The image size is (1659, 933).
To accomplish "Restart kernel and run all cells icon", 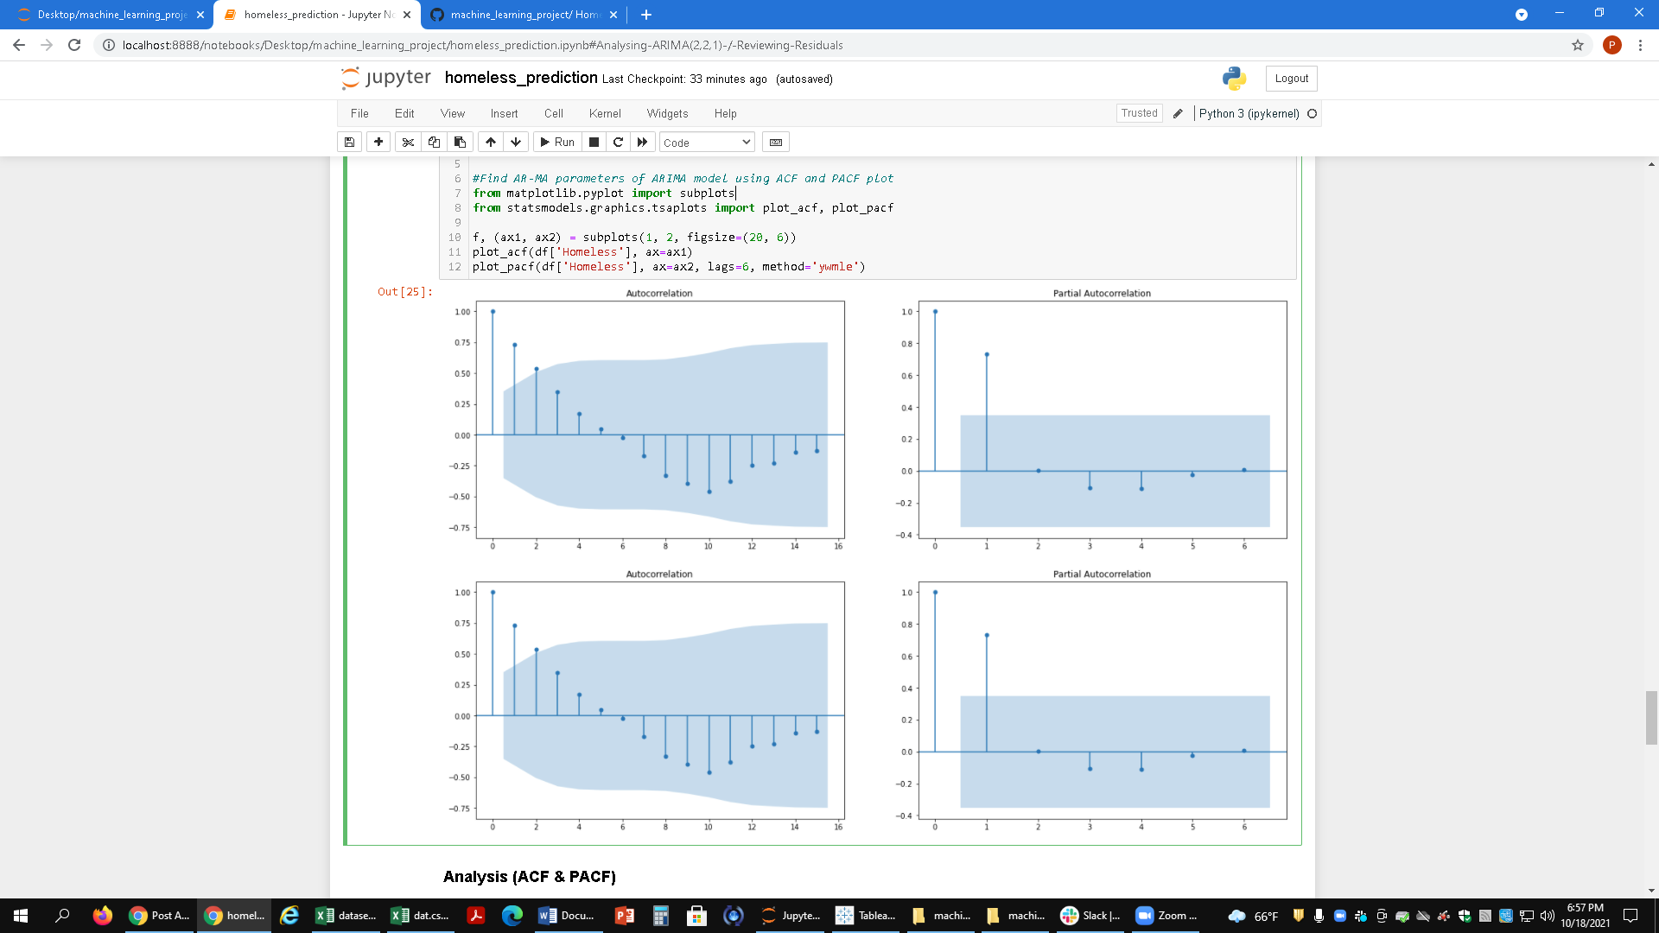I will [x=642, y=142].
